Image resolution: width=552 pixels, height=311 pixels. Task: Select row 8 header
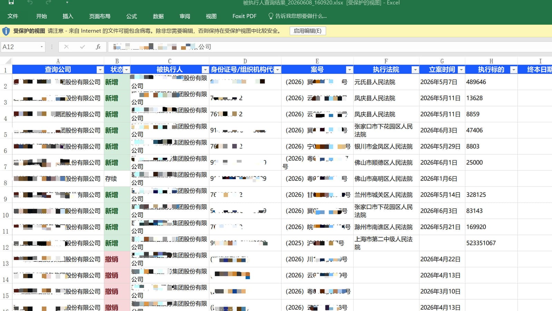6,179
